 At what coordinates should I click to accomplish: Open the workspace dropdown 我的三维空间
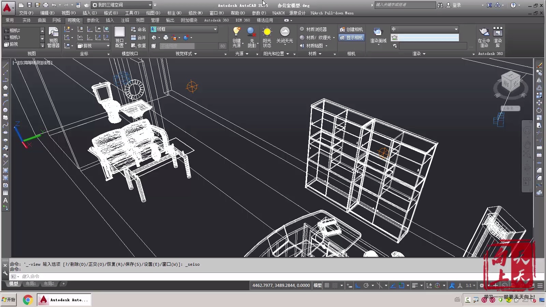tap(122, 5)
